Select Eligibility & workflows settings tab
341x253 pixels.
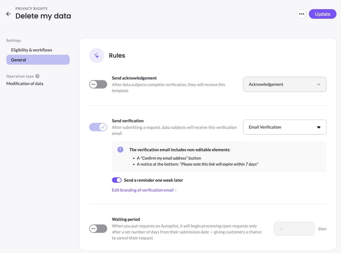tap(32, 50)
